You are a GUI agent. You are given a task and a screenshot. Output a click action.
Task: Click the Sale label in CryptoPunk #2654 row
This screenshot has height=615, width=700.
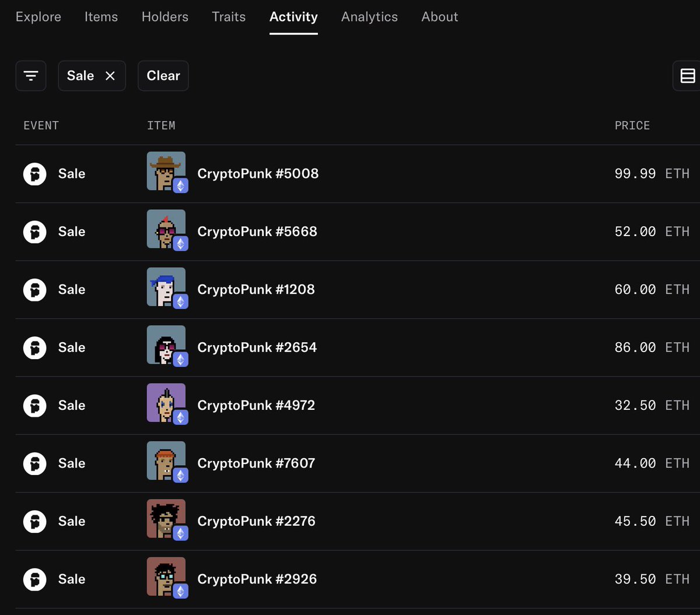pyautogui.click(x=72, y=347)
